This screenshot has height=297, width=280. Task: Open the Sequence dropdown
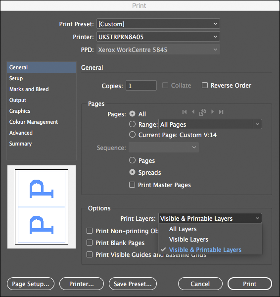click(164, 148)
